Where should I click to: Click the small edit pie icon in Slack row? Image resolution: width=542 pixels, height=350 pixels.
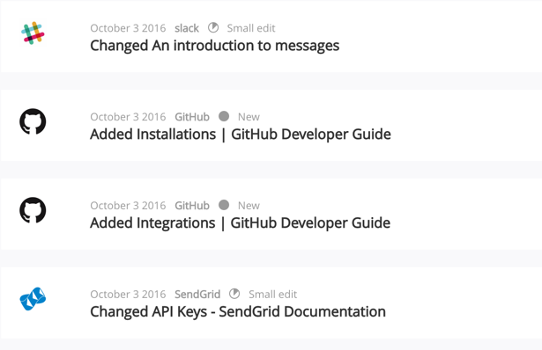pyautogui.click(x=213, y=27)
